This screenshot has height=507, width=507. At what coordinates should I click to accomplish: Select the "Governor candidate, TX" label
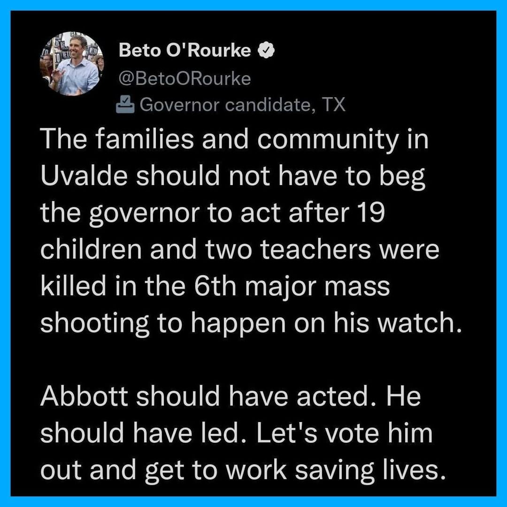pos(243,104)
